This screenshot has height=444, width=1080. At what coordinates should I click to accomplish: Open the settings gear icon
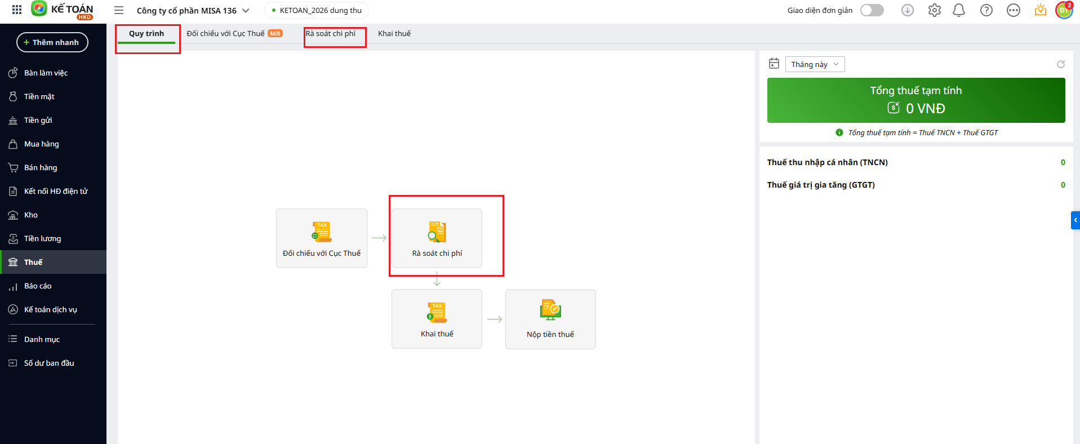tap(935, 10)
